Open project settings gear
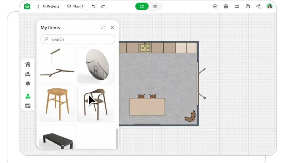Image resolution: width=285 pixels, height=163 pixels. pyautogui.click(x=226, y=6)
